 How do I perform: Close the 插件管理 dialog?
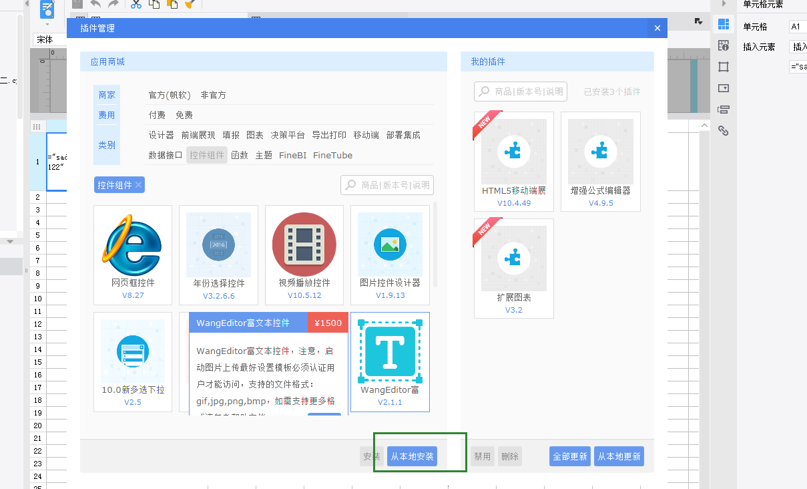pyautogui.click(x=657, y=28)
